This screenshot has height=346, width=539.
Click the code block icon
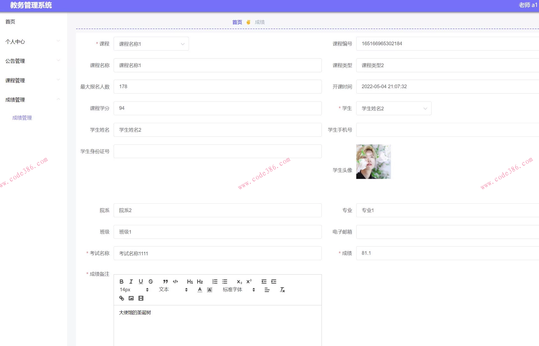(x=175, y=281)
